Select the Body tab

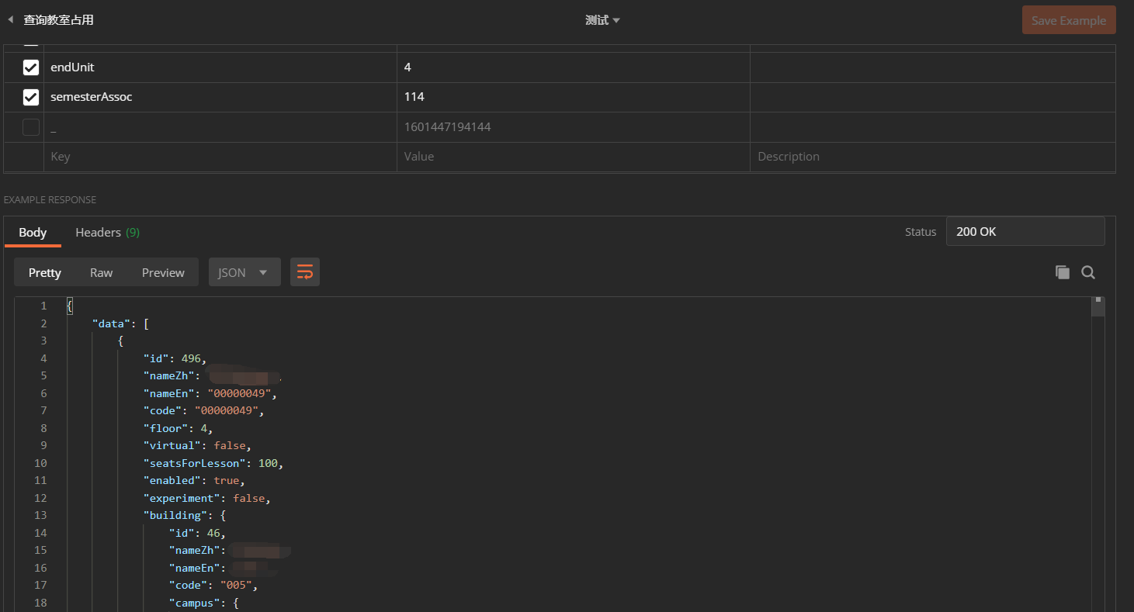(x=33, y=232)
